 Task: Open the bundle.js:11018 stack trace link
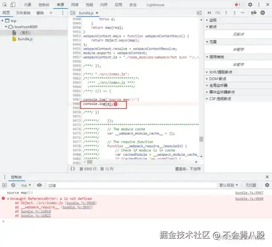click(36, 211)
